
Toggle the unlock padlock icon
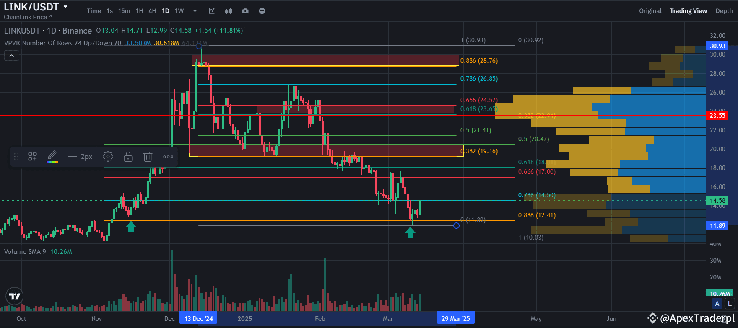128,157
